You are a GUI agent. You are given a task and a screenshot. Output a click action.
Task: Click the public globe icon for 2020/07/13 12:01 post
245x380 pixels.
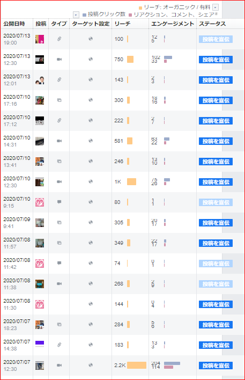91,79
